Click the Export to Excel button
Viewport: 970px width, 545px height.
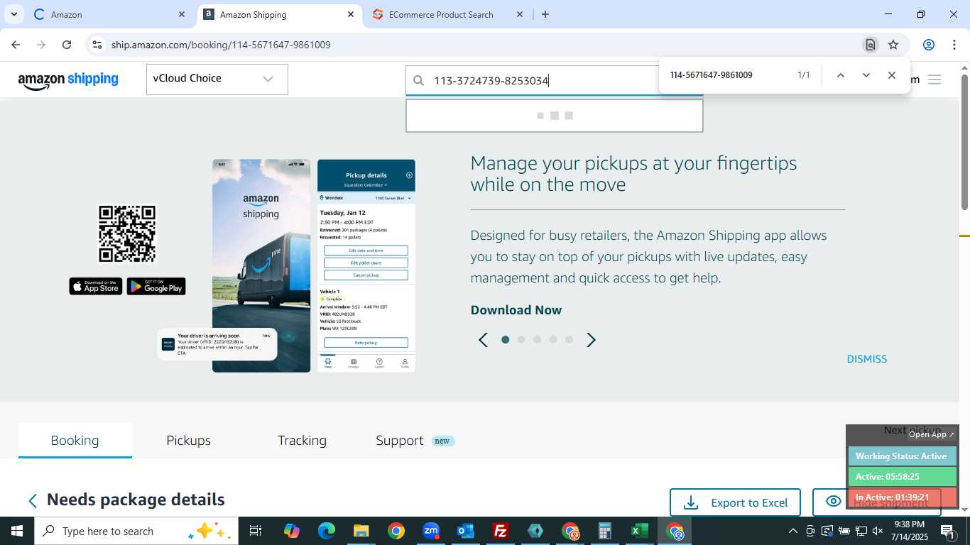[x=735, y=502]
